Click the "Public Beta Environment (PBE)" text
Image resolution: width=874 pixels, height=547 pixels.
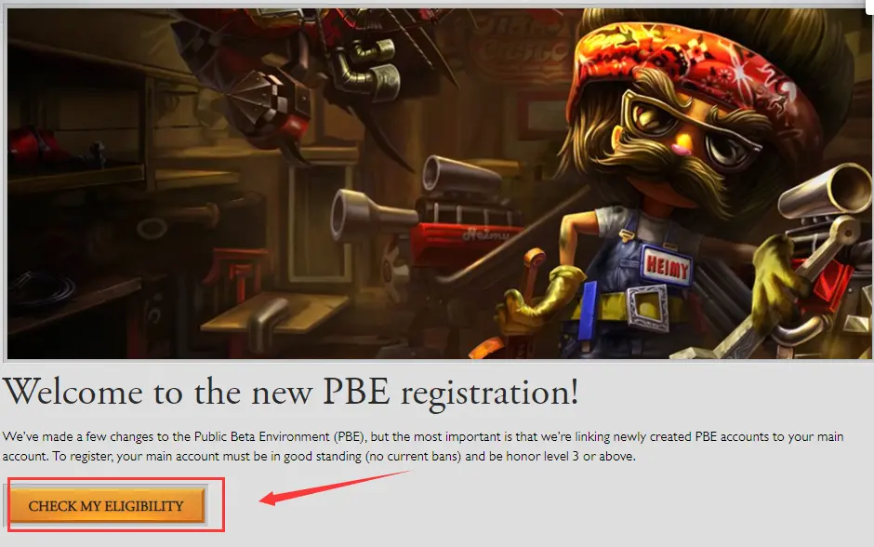pyautogui.click(x=281, y=436)
